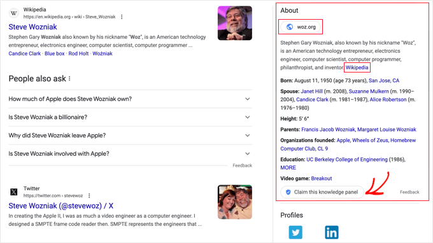The width and height of the screenshot is (433, 243).
Task: Open the Breakout video game link
Action: [x=322, y=179]
